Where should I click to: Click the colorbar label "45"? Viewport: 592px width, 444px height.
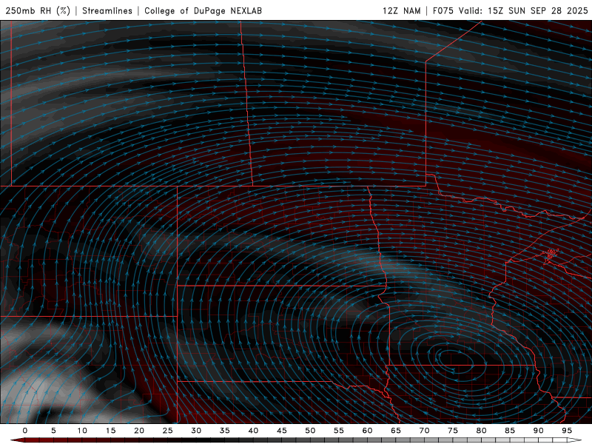tap(282, 431)
